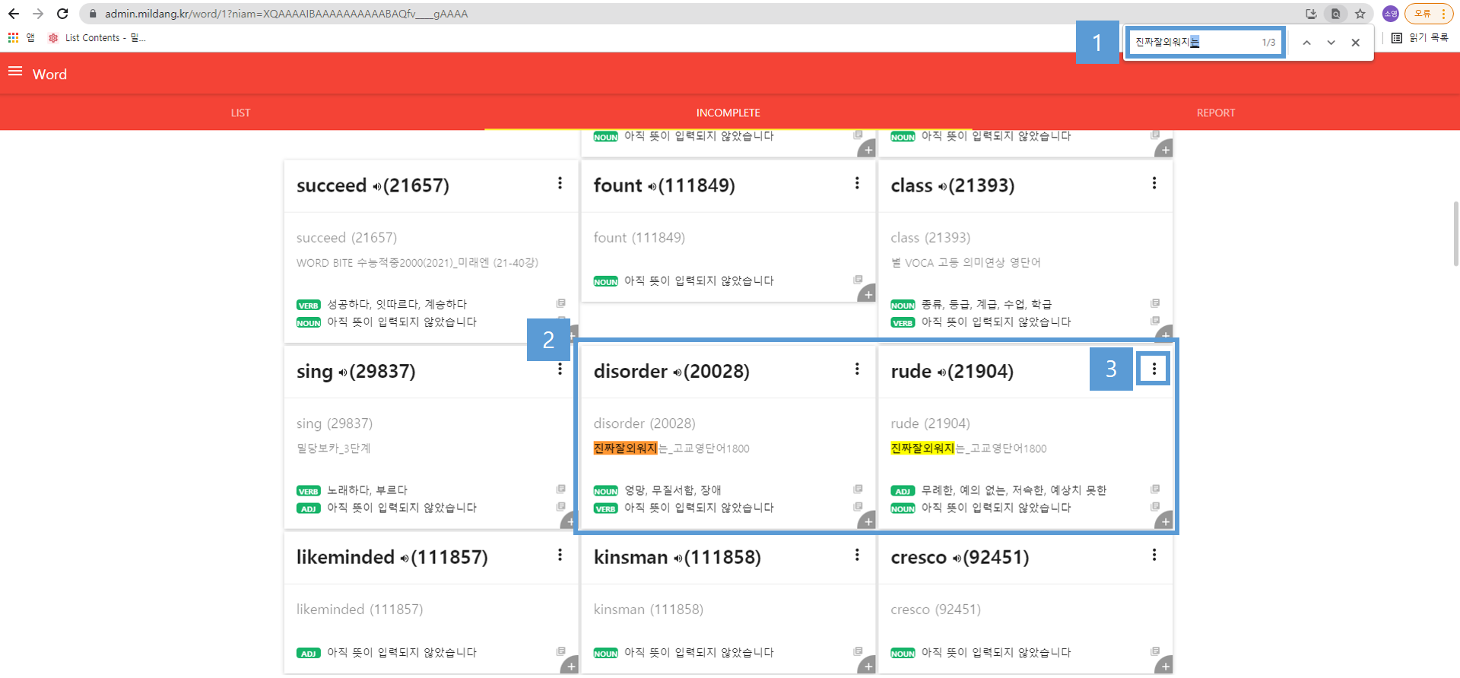Screen dimensions: 1460x678
Task: Add a meaning to the rude card
Action: pyautogui.click(x=1165, y=522)
